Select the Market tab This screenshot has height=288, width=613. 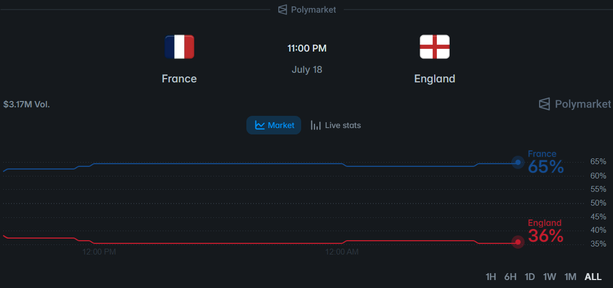tap(274, 125)
